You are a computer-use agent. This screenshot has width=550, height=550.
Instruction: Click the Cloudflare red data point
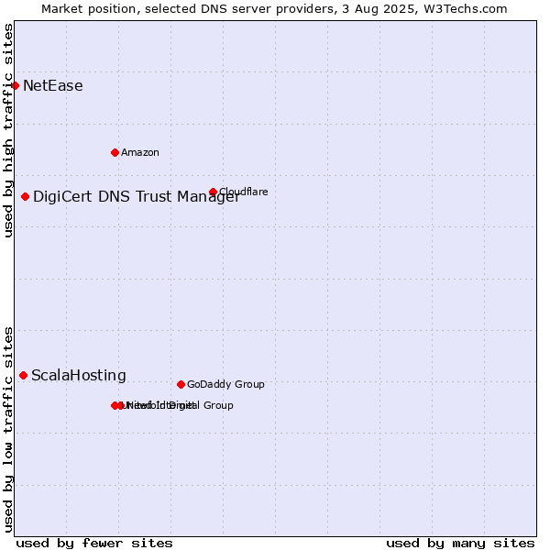point(213,192)
